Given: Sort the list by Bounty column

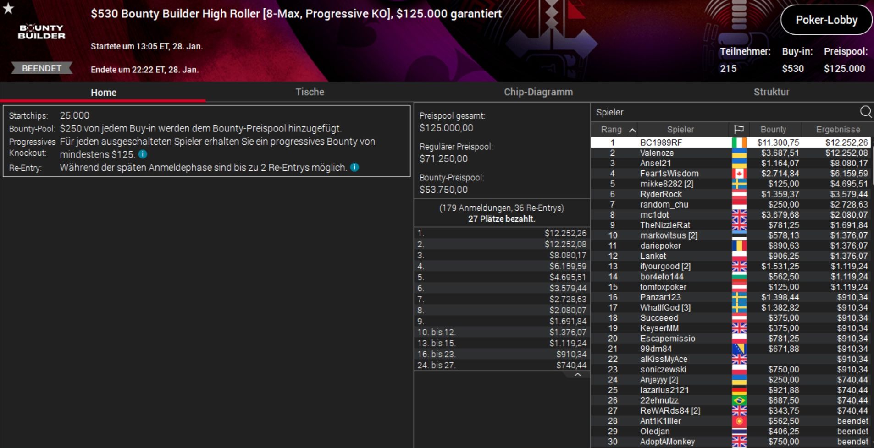Looking at the screenshot, I should coord(773,130).
